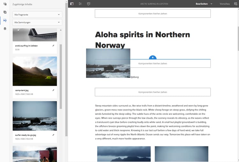Click the side panel outer scrollbar
This screenshot has width=239, height=162.
pyautogui.click(x=66, y=70)
